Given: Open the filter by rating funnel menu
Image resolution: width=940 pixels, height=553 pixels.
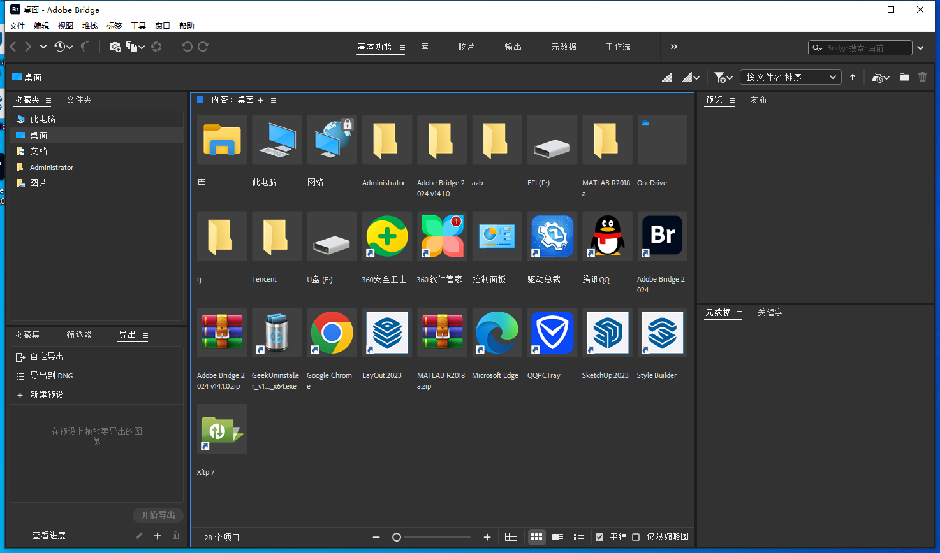Looking at the screenshot, I should click(x=723, y=77).
